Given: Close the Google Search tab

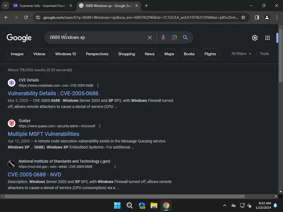Looking at the screenshot, I should pyautogui.click(x=137, y=6).
